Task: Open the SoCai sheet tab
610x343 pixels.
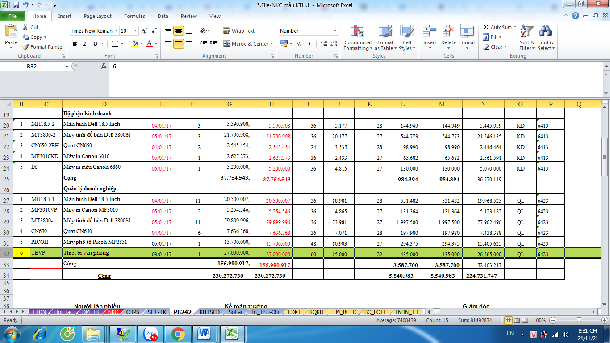Action: coord(235,312)
